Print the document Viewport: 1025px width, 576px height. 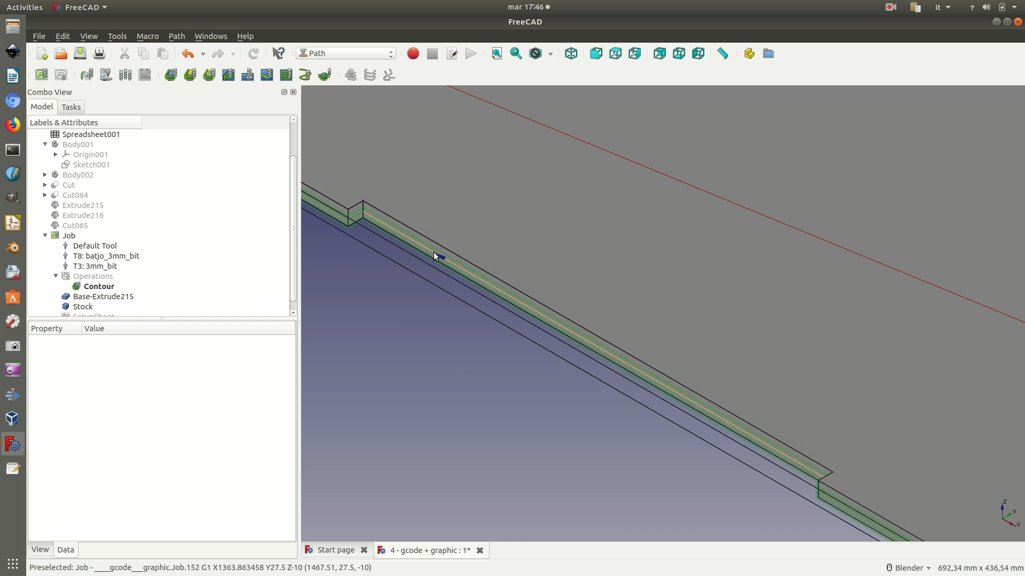coord(99,53)
